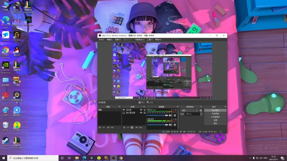This screenshot has width=287, height=161.
Task: Open settings gear for the microphone audio channel
Action: pyautogui.click(x=175, y=115)
